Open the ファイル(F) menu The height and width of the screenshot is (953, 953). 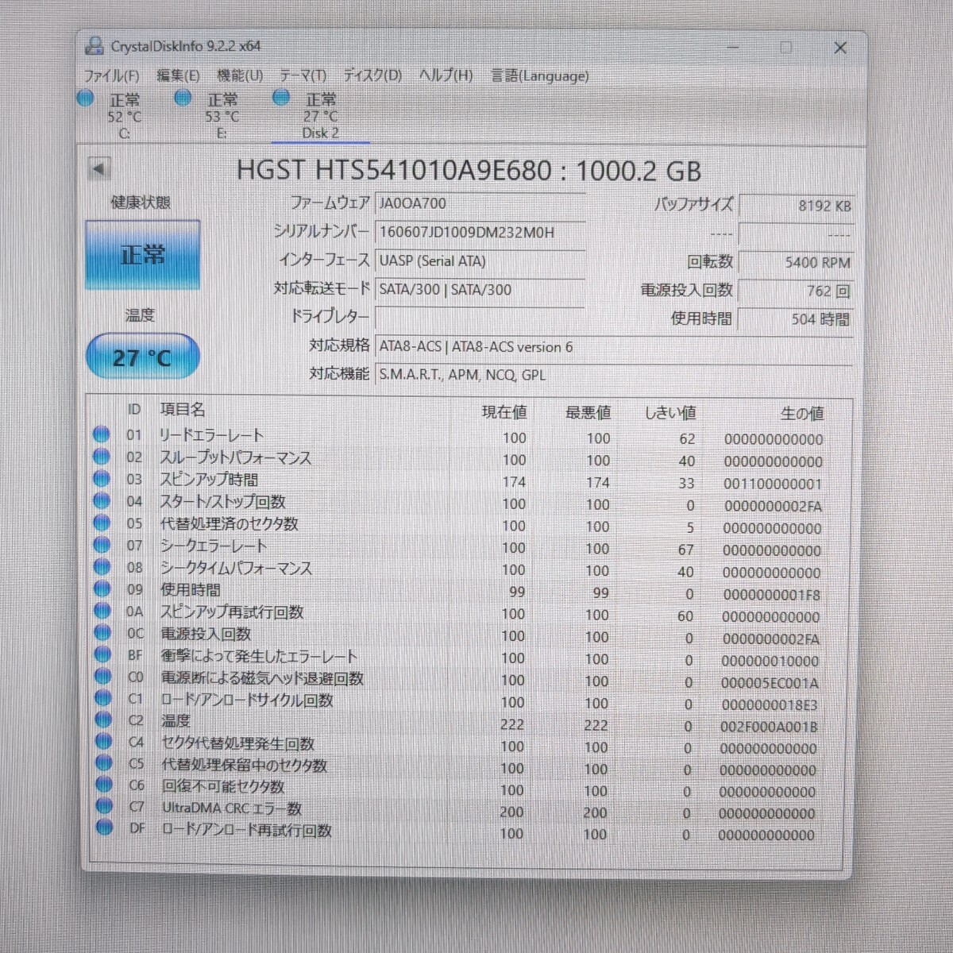[x=111, y=76]
